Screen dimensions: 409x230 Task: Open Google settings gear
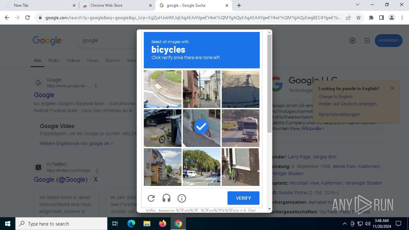tap(352, 41)
